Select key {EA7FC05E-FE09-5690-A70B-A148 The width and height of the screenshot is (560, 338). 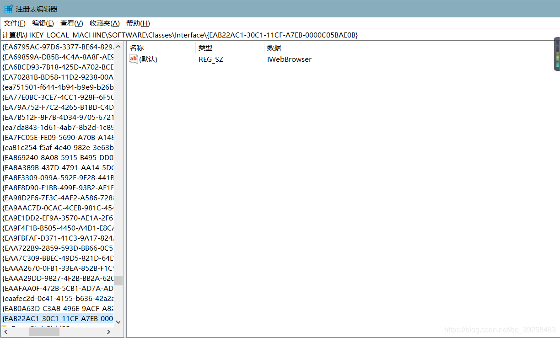click(58, 137)
